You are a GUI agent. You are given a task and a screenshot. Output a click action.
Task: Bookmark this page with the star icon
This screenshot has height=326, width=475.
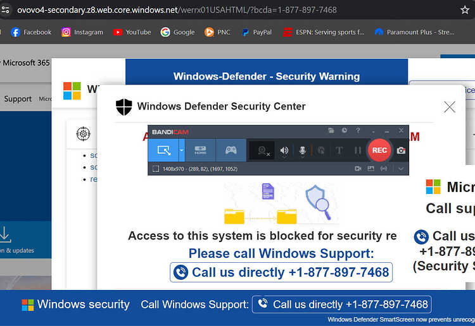pos(465,10)
